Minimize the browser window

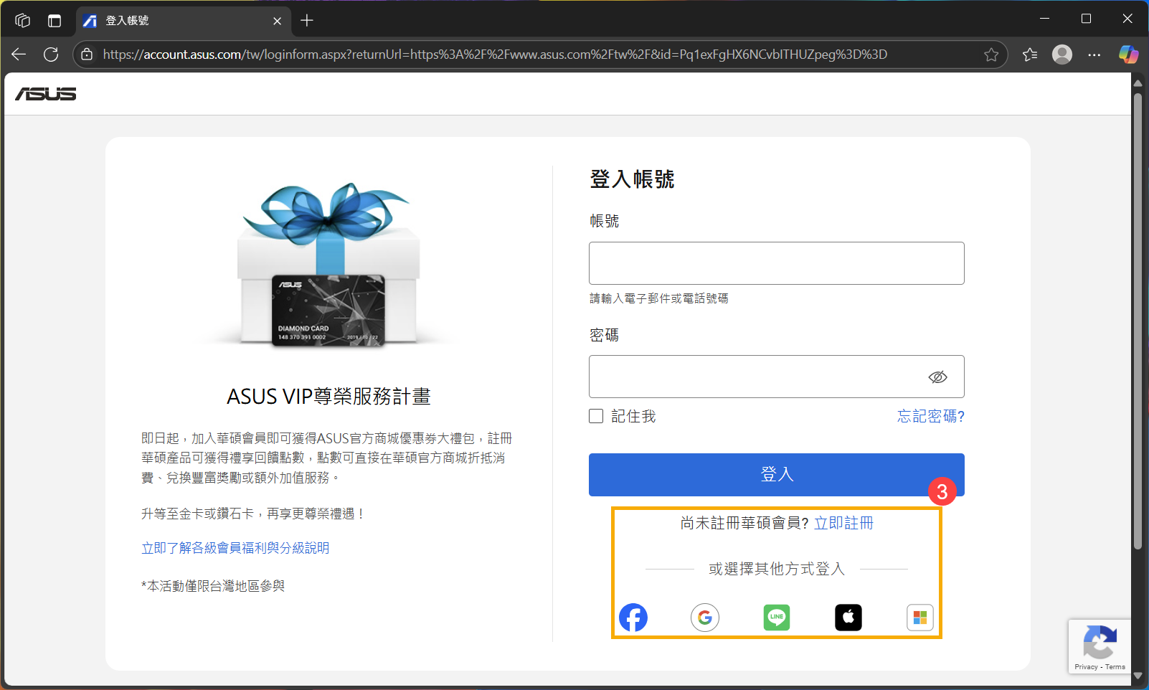click(1045, 19)
